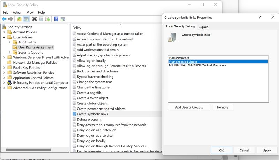Click the IP Security Policies icon

[9, 83]
